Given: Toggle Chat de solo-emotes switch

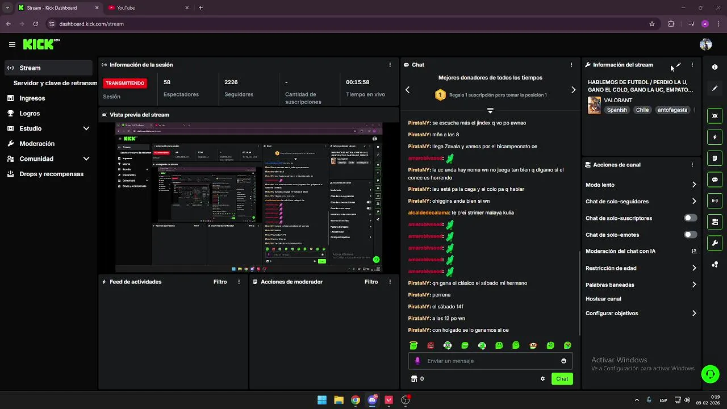Looking at the screenshot, I should tap(690, 235).
